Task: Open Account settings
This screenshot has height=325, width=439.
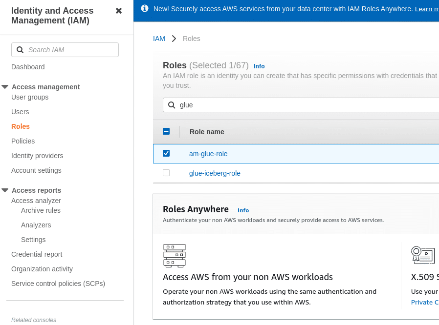Action: 36,170
